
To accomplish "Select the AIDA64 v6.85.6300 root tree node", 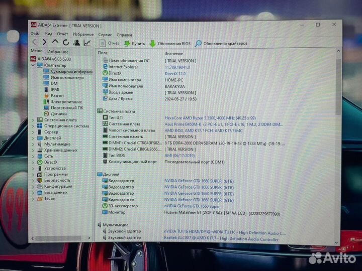I will point(51,59).
